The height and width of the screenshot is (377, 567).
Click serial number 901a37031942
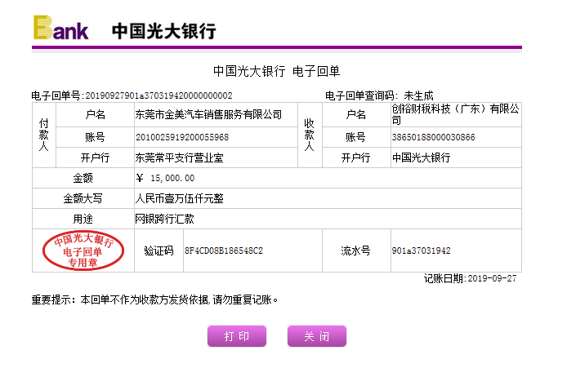(422, 251)
